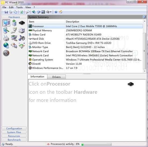Select the Intel PRO/Wireless 3945ABG Network Card row
The image size is (148, 147).
click(x=85, y=56)
